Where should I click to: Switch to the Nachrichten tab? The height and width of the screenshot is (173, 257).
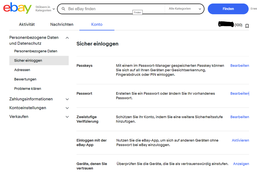coord(62,24)
